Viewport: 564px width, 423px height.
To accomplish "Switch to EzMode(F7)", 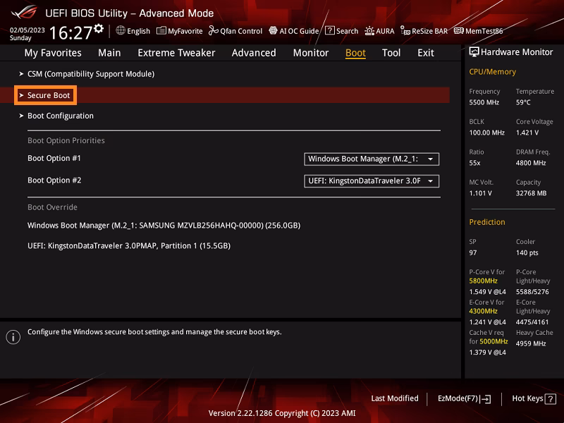I will click(x=464, y=398).
